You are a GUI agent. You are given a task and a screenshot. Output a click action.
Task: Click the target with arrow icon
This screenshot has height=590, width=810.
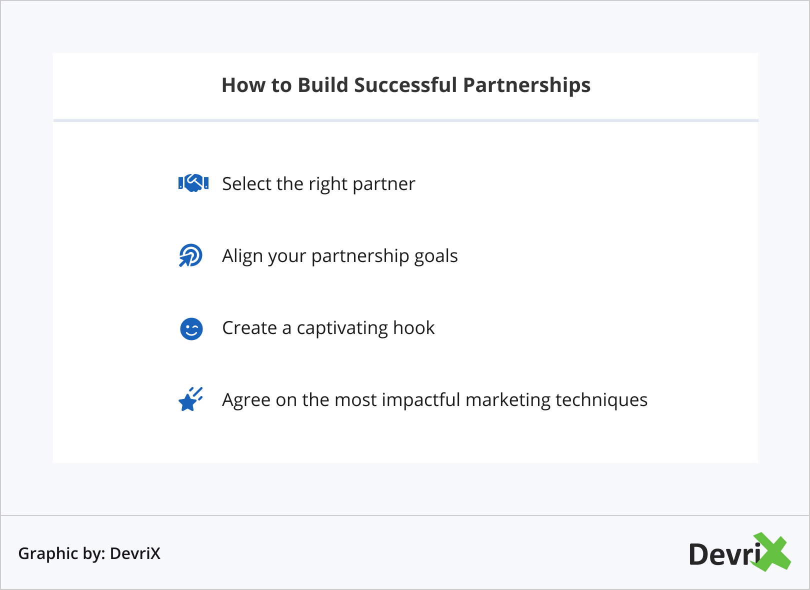coord(190,255)
